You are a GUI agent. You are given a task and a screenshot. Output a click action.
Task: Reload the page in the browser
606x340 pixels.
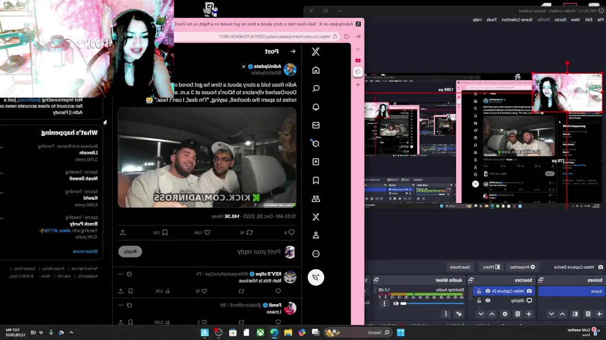click(347, 36)
